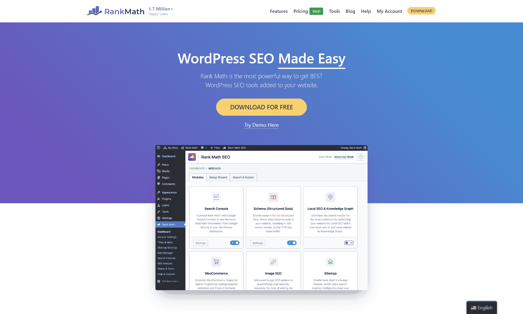Screen dimensions: 523x314
Task: Click the Rank Math SEO chart icon in the admin bar
Action: [x=225, y=148]
